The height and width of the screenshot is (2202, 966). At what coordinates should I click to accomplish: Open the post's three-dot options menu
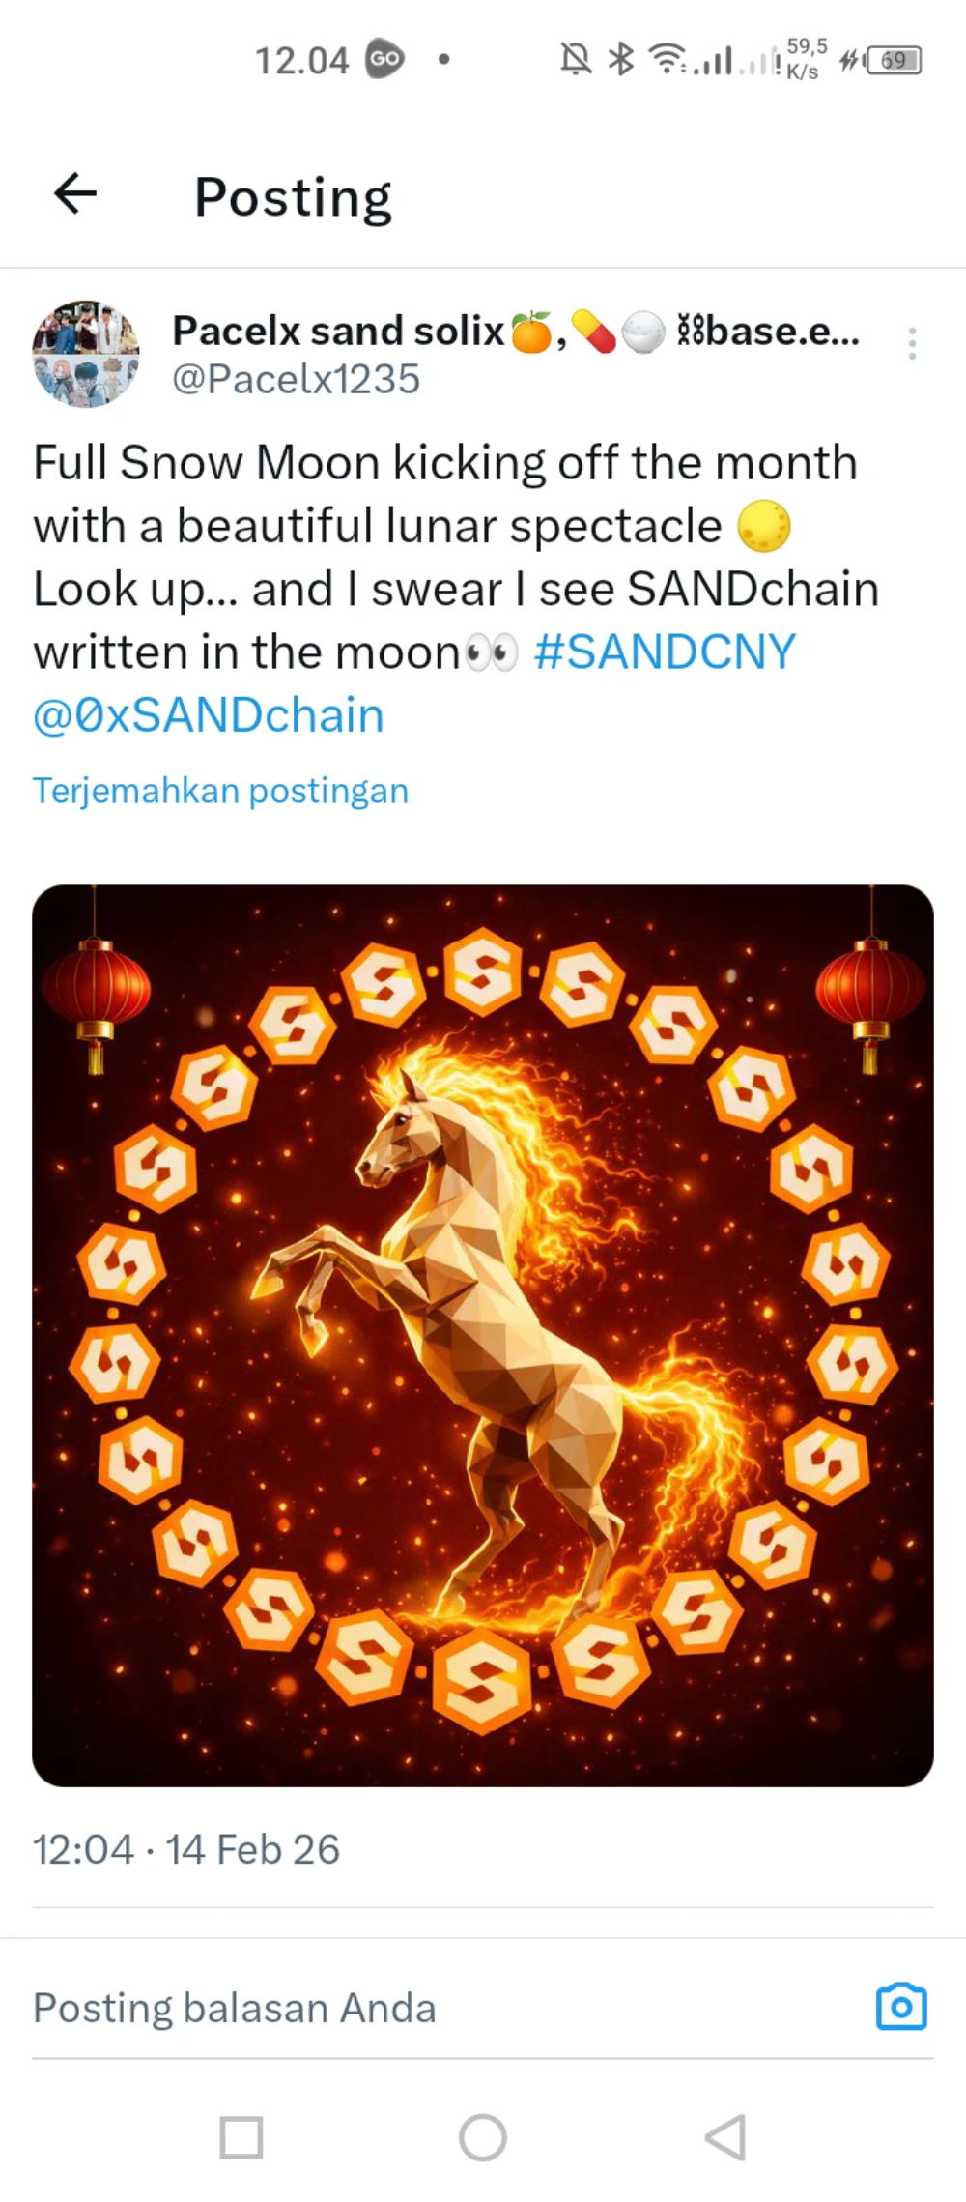(x=912, y=344)
